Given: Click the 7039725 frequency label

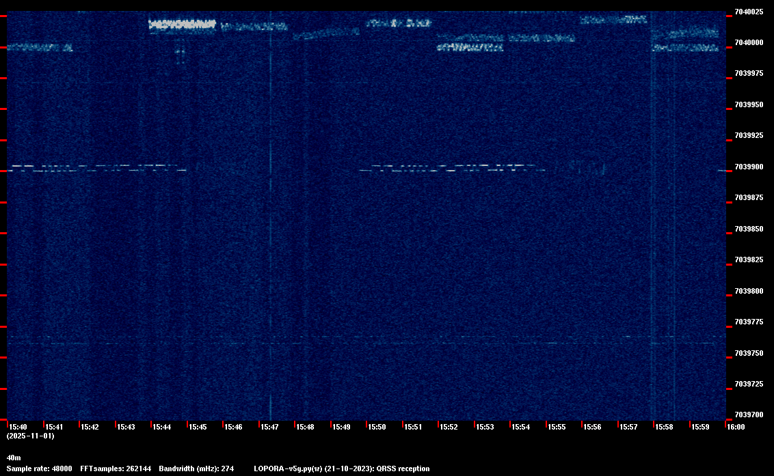Looking at the screenshot, I should tap(749, 384).
